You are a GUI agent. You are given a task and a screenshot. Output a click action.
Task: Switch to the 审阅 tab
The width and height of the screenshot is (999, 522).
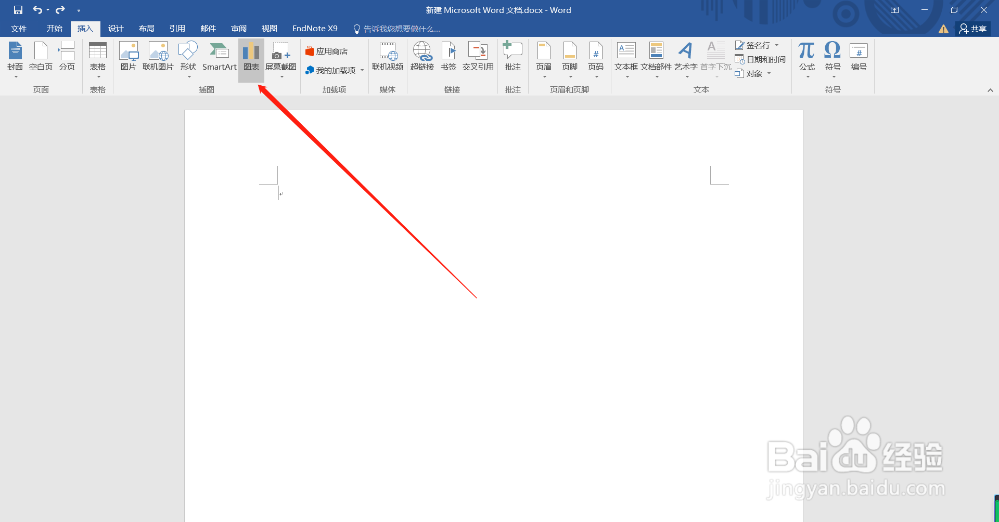point(239,29)
